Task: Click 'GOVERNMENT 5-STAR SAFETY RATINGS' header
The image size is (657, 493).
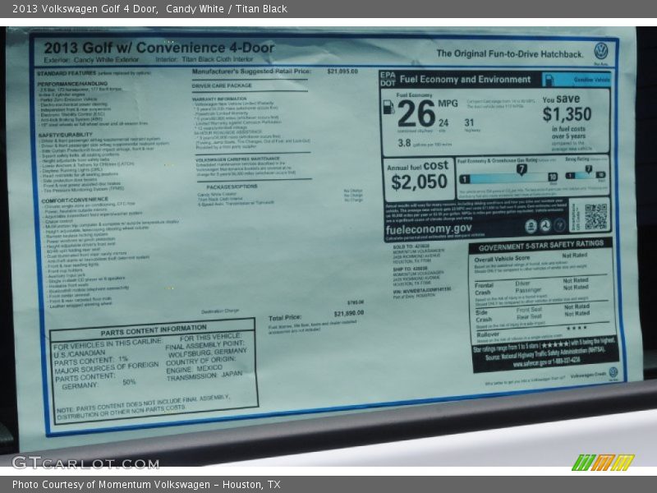Action: 541,246
